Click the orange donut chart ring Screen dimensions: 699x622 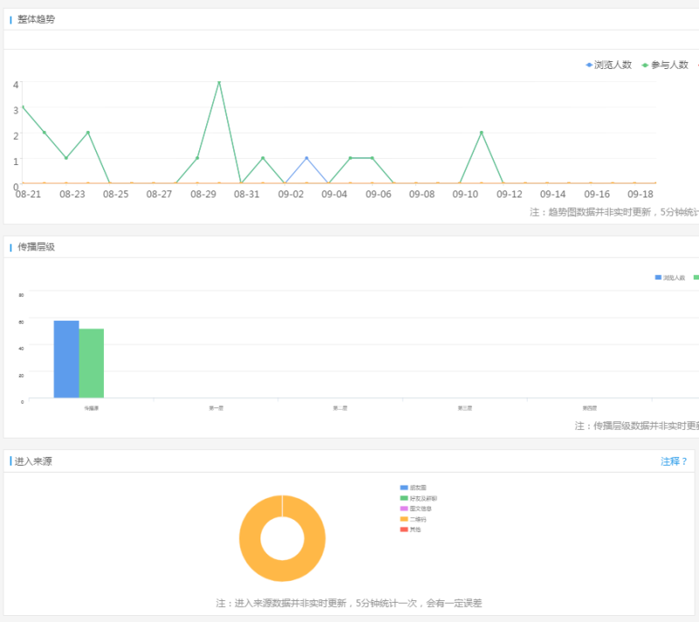[x=249, y=538]
